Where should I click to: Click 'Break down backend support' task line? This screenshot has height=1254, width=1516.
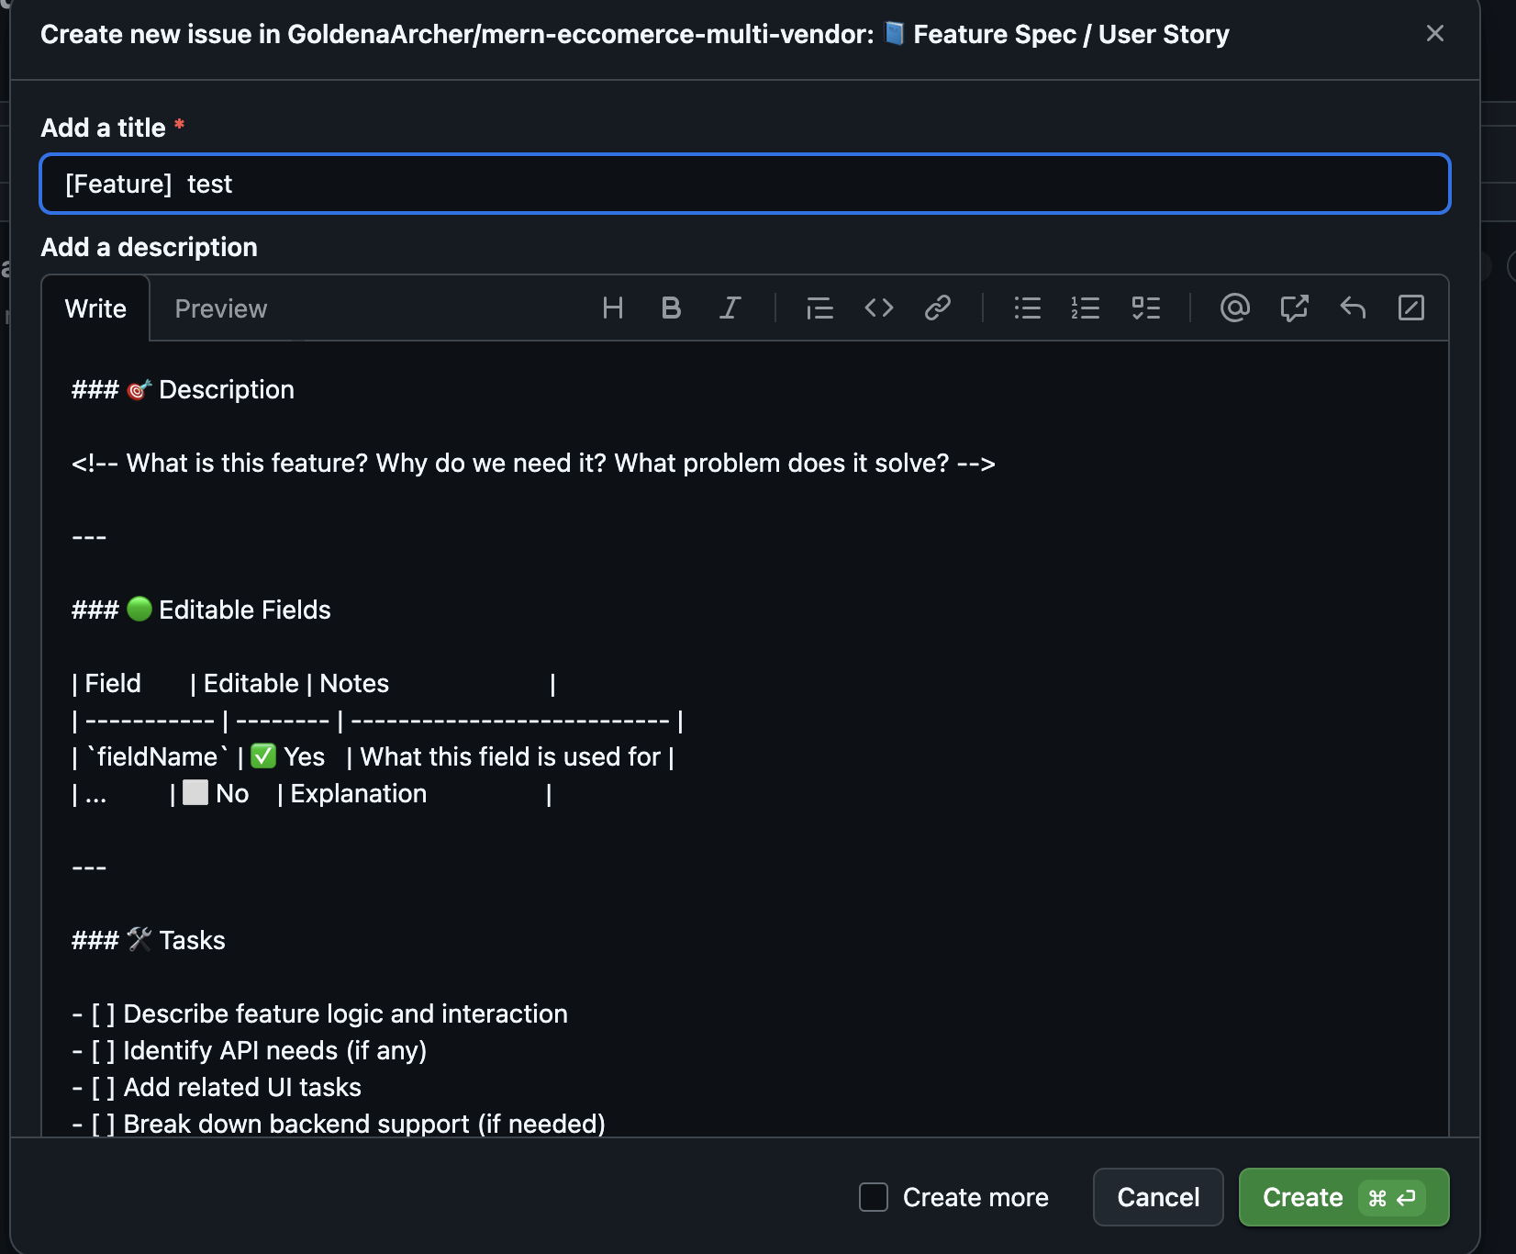[339, 1124]
